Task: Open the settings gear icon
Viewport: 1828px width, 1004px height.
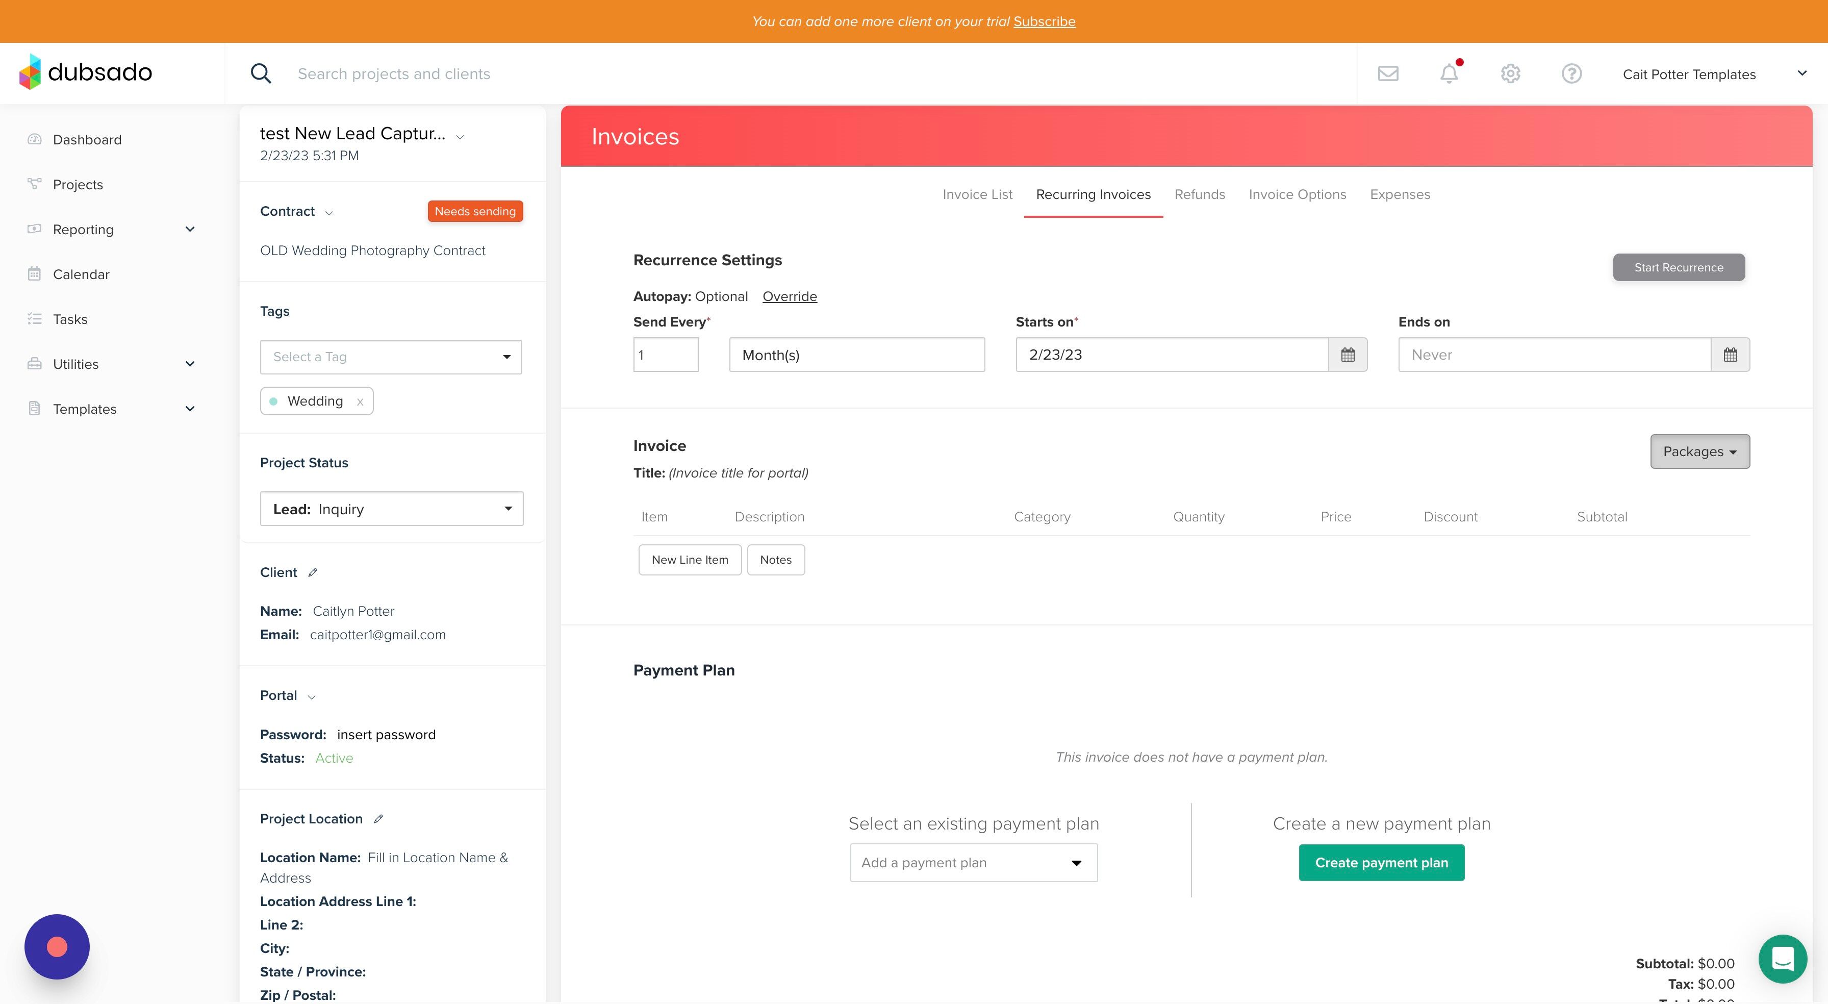Action: click(x=1510, y=74)
